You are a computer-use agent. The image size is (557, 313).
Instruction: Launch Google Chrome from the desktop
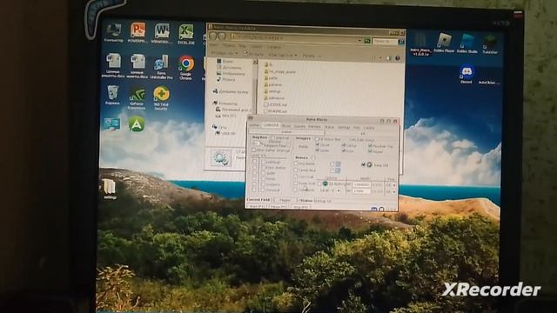pos(185,68)
